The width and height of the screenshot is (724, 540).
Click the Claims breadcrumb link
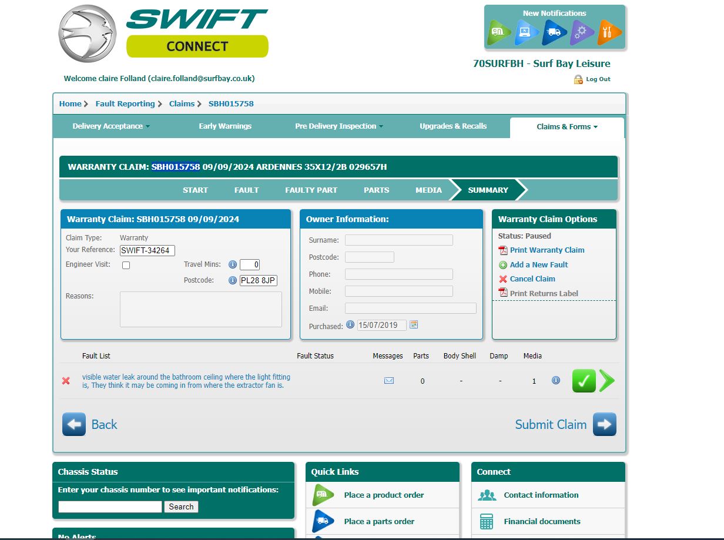pyautogui.click(x=182, y=104)
